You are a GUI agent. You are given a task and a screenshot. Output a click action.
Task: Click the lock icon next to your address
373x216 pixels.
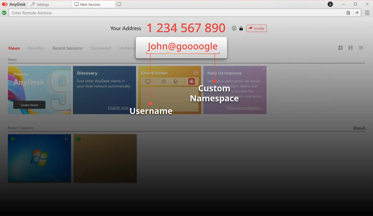pyautogui.click(x=241, y=28)
